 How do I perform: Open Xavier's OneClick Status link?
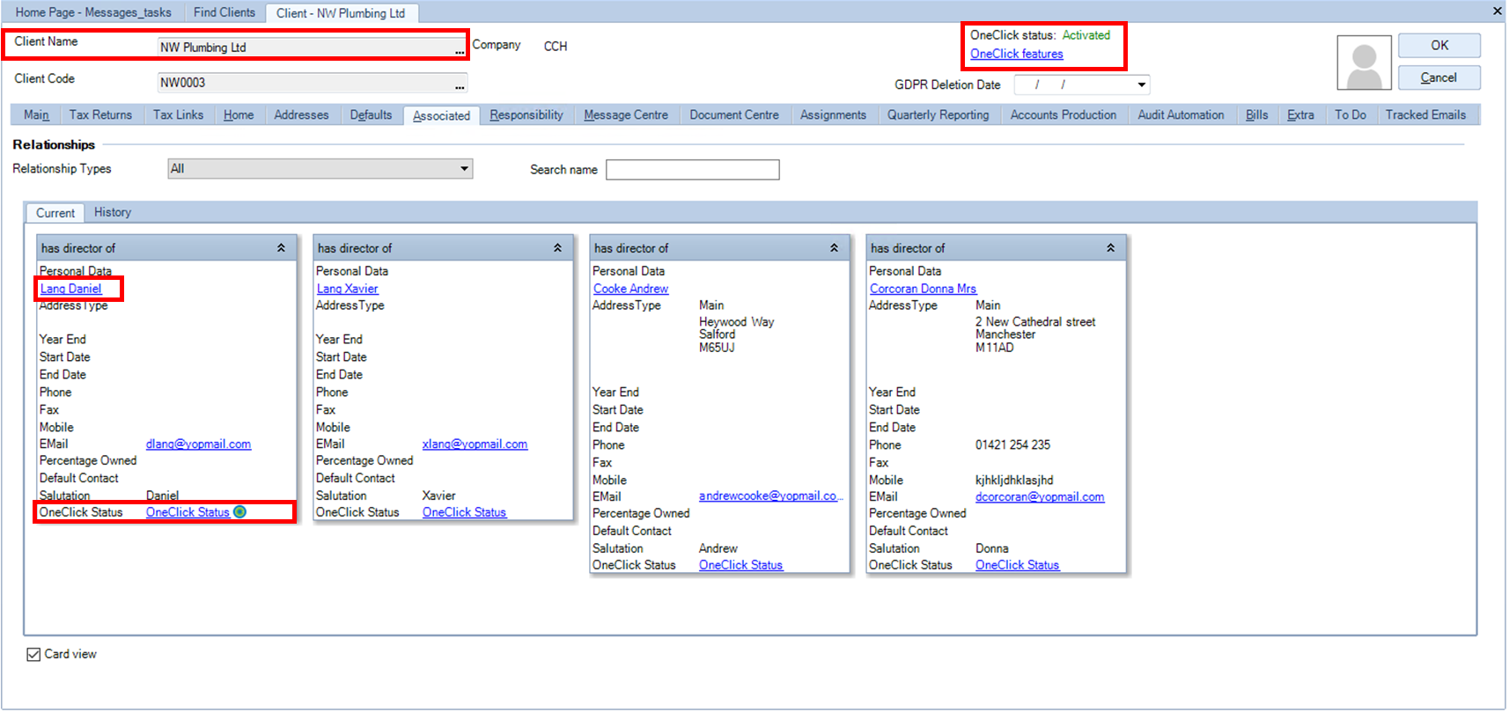464,512
